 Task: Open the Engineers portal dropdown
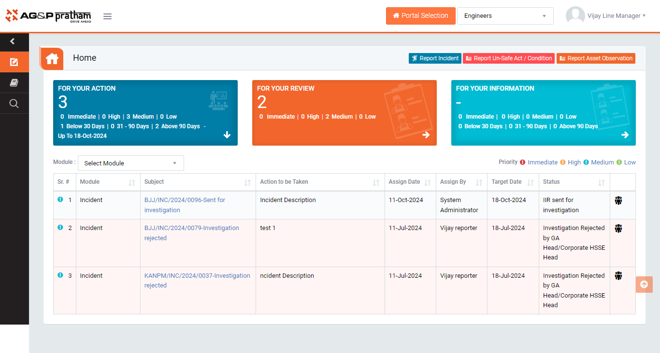[505, 16]
